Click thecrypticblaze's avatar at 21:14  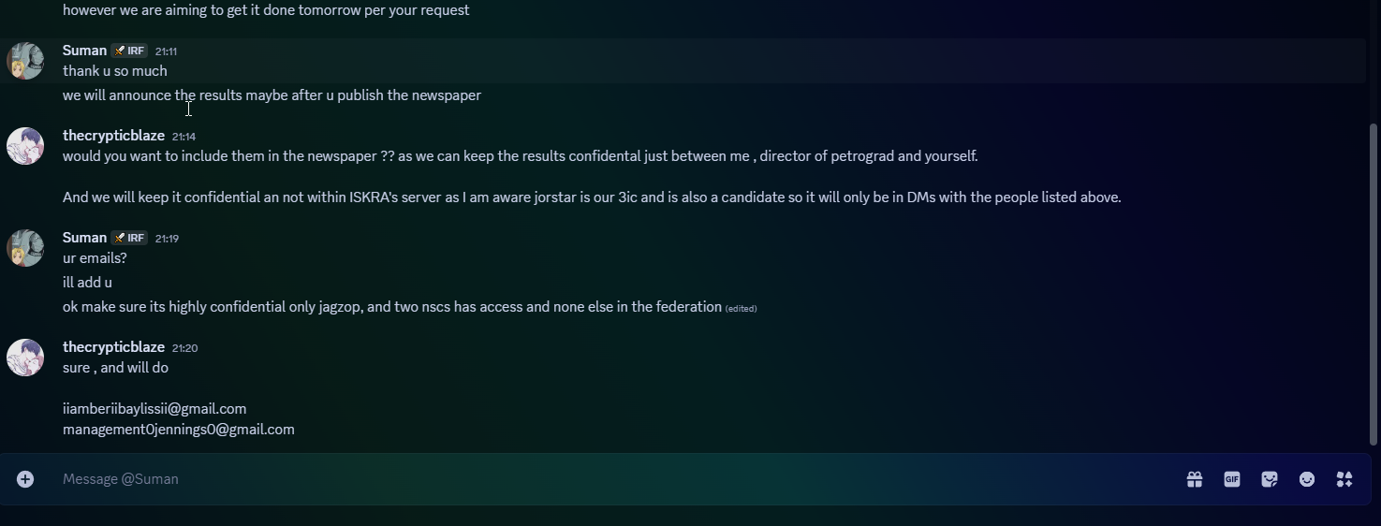25,146
